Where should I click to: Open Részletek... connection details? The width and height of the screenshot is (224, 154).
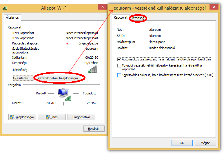coord(23,78)
